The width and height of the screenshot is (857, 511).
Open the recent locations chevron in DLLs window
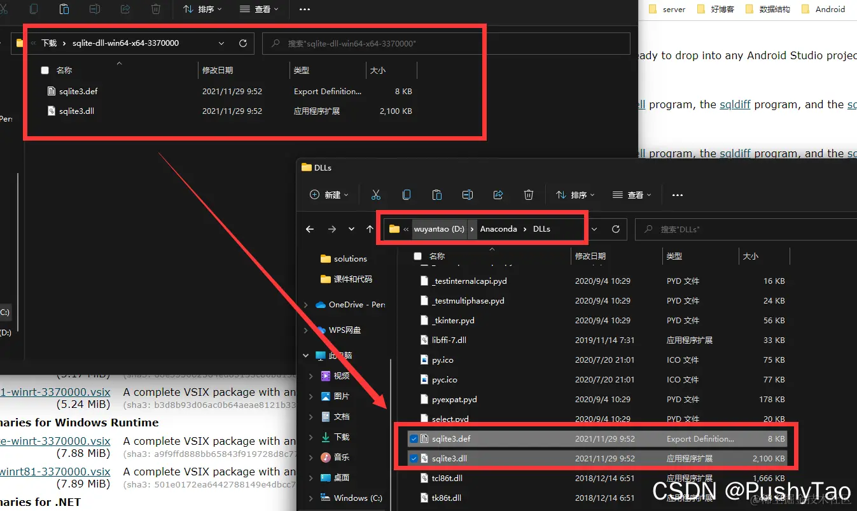(x=351, y=229)
